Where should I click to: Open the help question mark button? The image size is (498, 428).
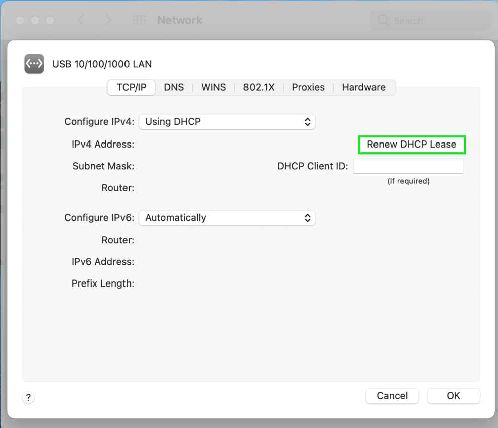pos(28,397)
